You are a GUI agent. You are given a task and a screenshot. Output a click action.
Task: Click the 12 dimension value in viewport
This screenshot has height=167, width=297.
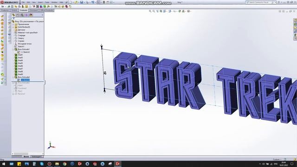105,73
